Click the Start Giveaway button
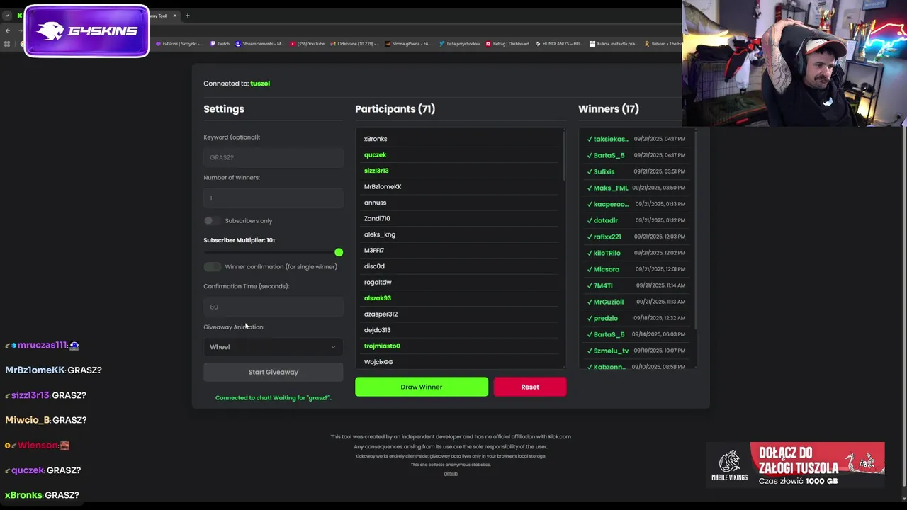This screenshot has width=907, height=510. (273, 372)
